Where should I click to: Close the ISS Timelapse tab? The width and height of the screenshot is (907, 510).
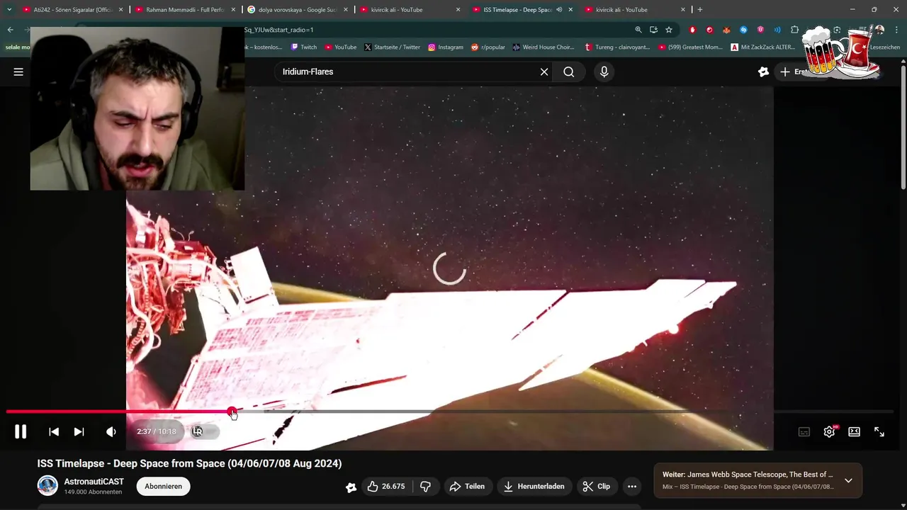[x=570, y=10]
